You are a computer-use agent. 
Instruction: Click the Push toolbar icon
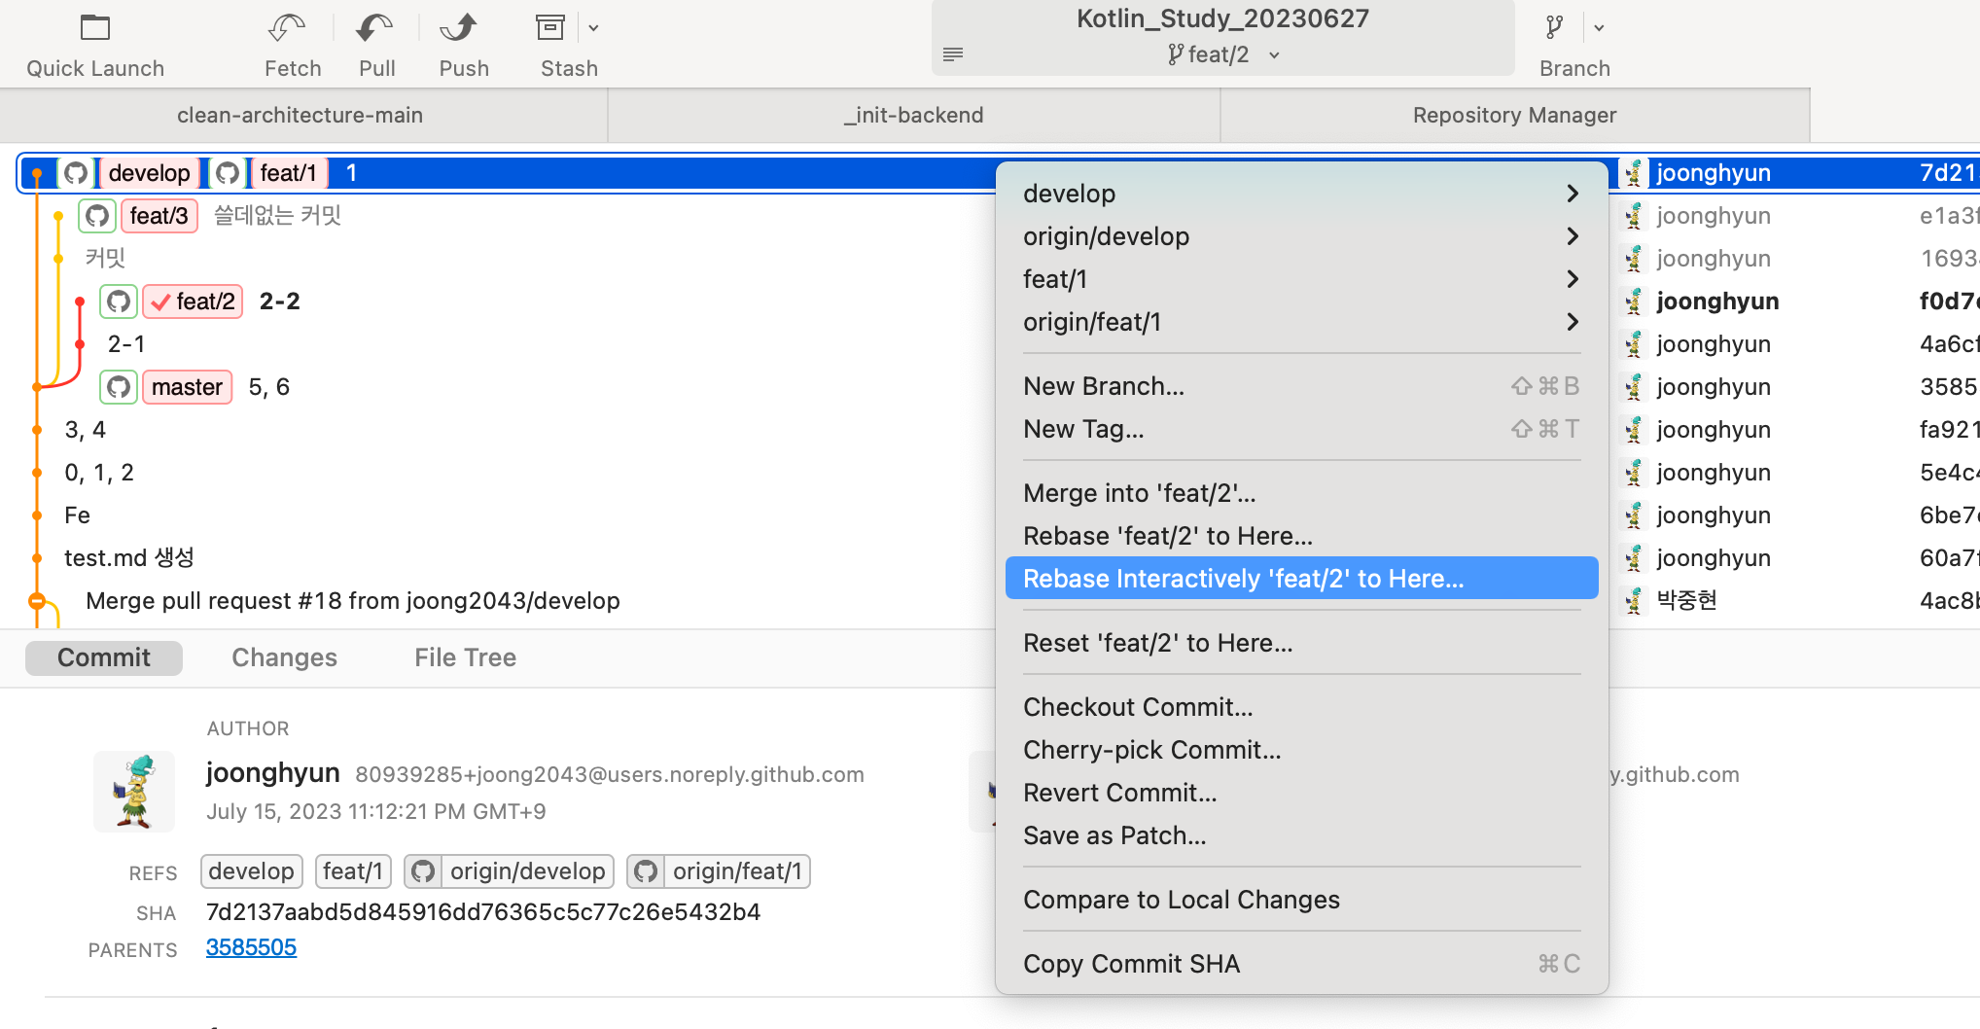[458, 27]
